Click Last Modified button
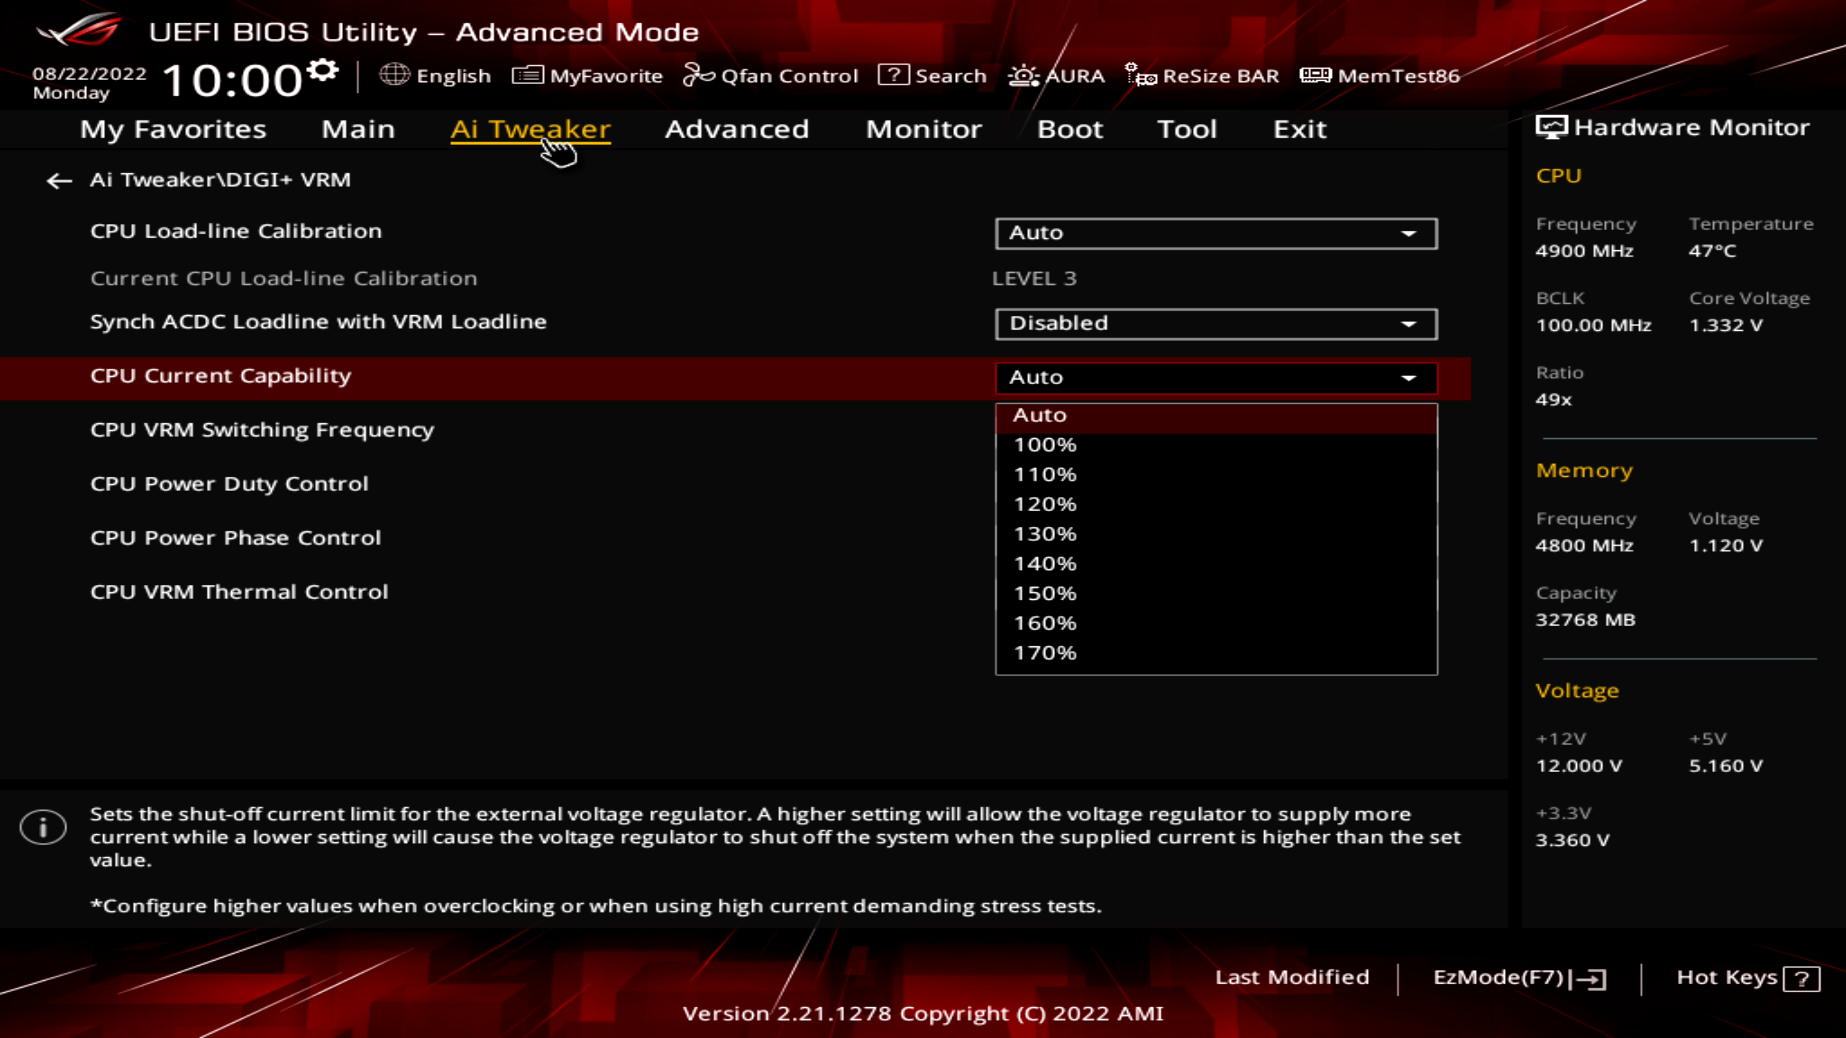Viewport: 1846px width, 1038px height. pos(1291,977)
